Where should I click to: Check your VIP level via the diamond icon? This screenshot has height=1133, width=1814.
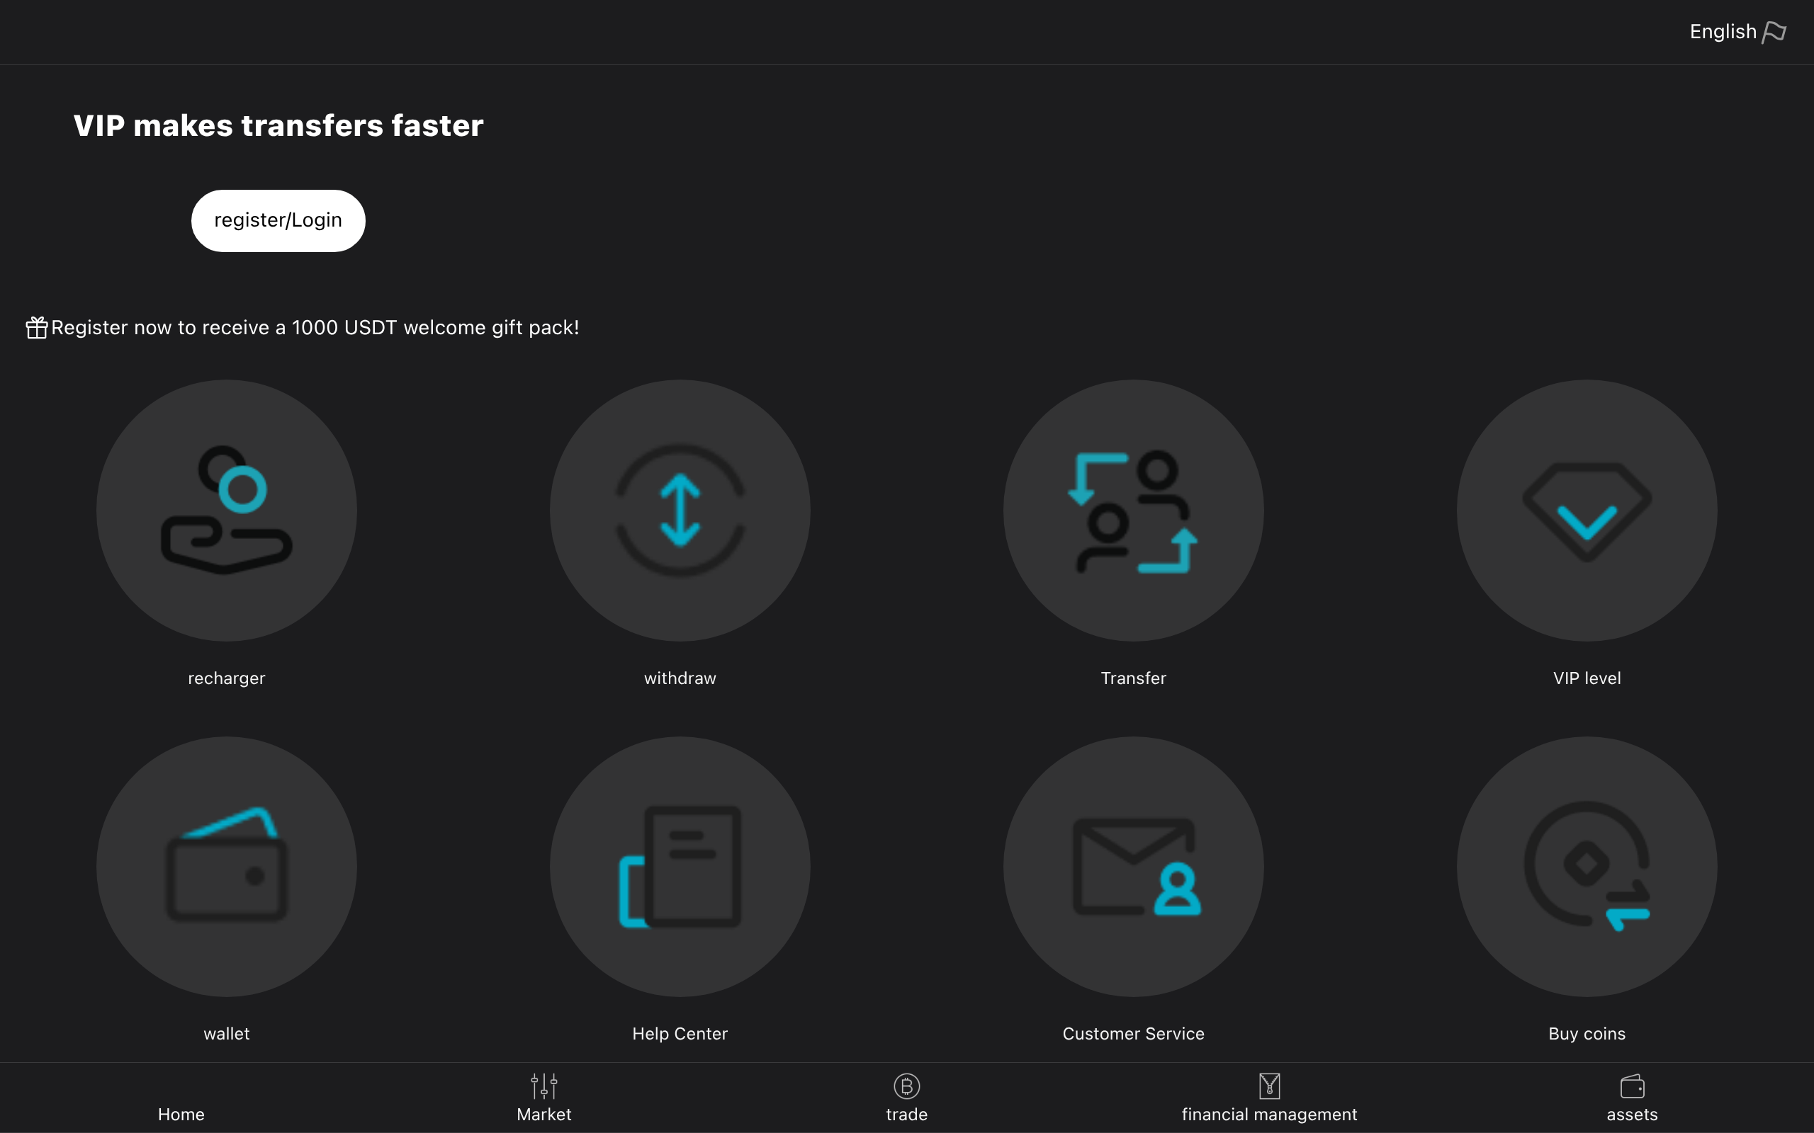[x=1586, y=511]
